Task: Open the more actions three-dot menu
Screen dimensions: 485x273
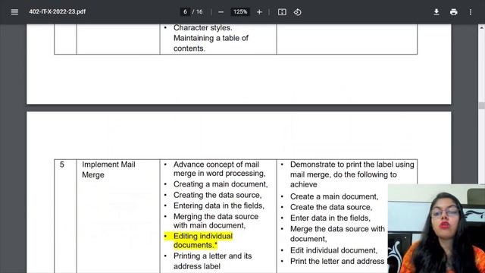Action: tap(471, 12)
